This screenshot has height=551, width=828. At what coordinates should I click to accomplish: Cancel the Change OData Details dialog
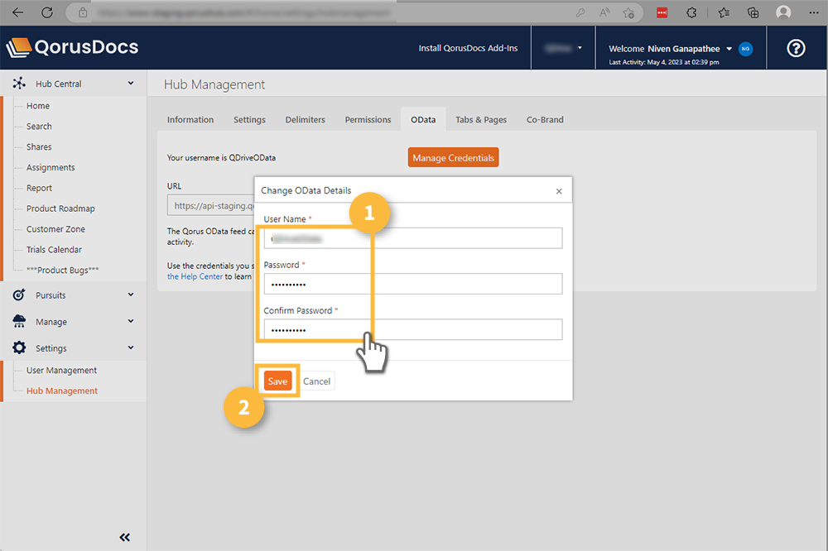[317, 381]
